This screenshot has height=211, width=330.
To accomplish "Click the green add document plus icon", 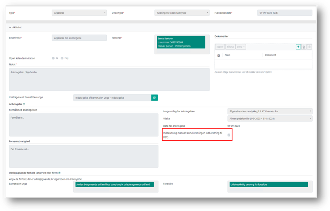I will click(x=298, y=47).
